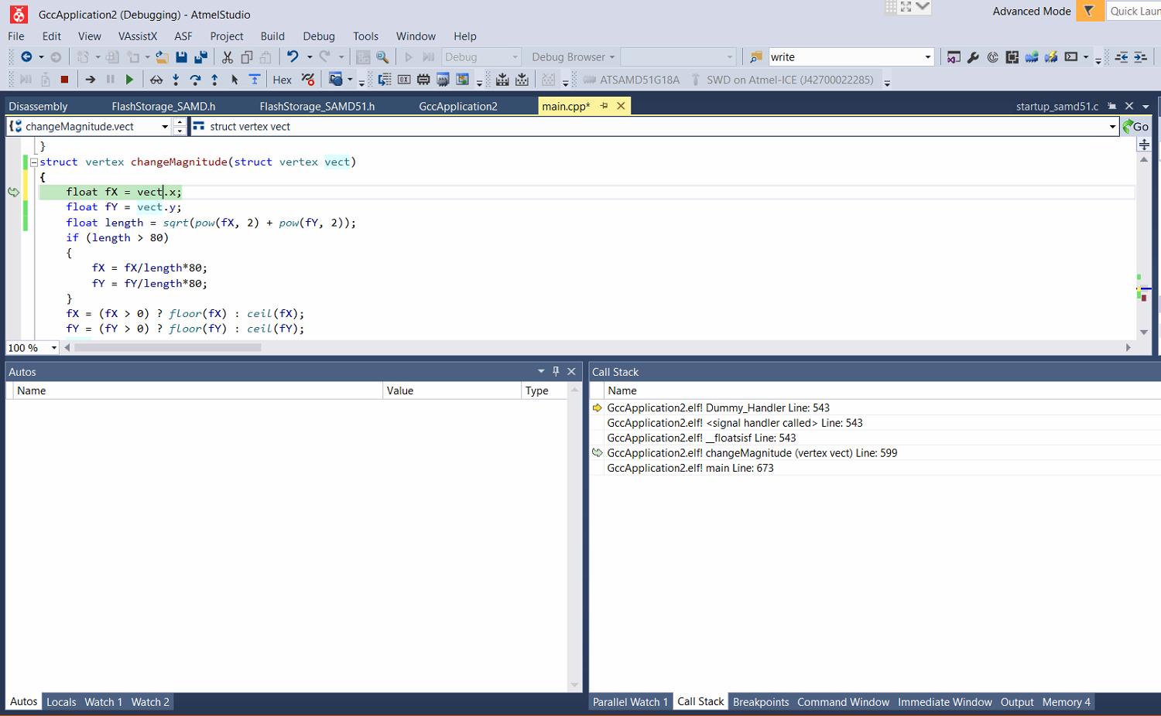1161x716 pixels.
Task: Open the Breakpoints panel
Action: (x=761, y=701)
